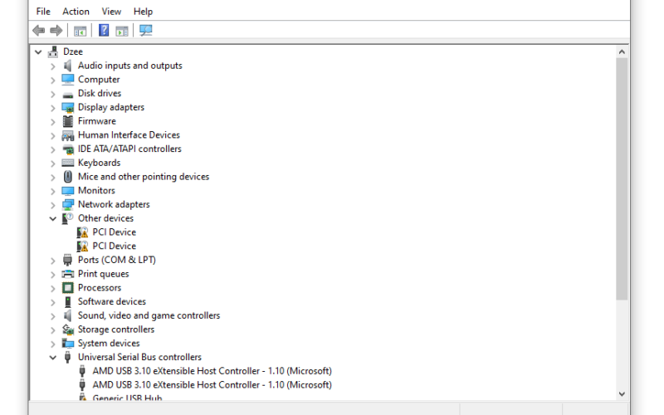Open the Action menu
This screenshot has height=415, width=664.
pos(76,12)
